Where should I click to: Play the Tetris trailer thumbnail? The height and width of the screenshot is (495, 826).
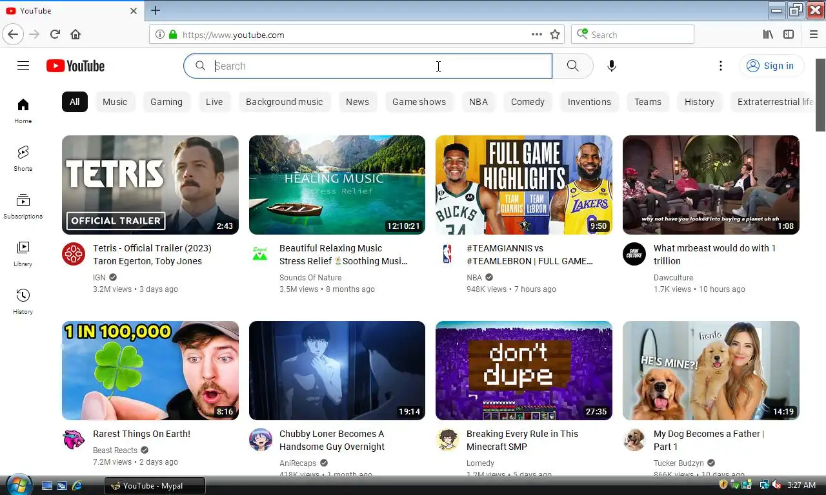coord(150,185)
